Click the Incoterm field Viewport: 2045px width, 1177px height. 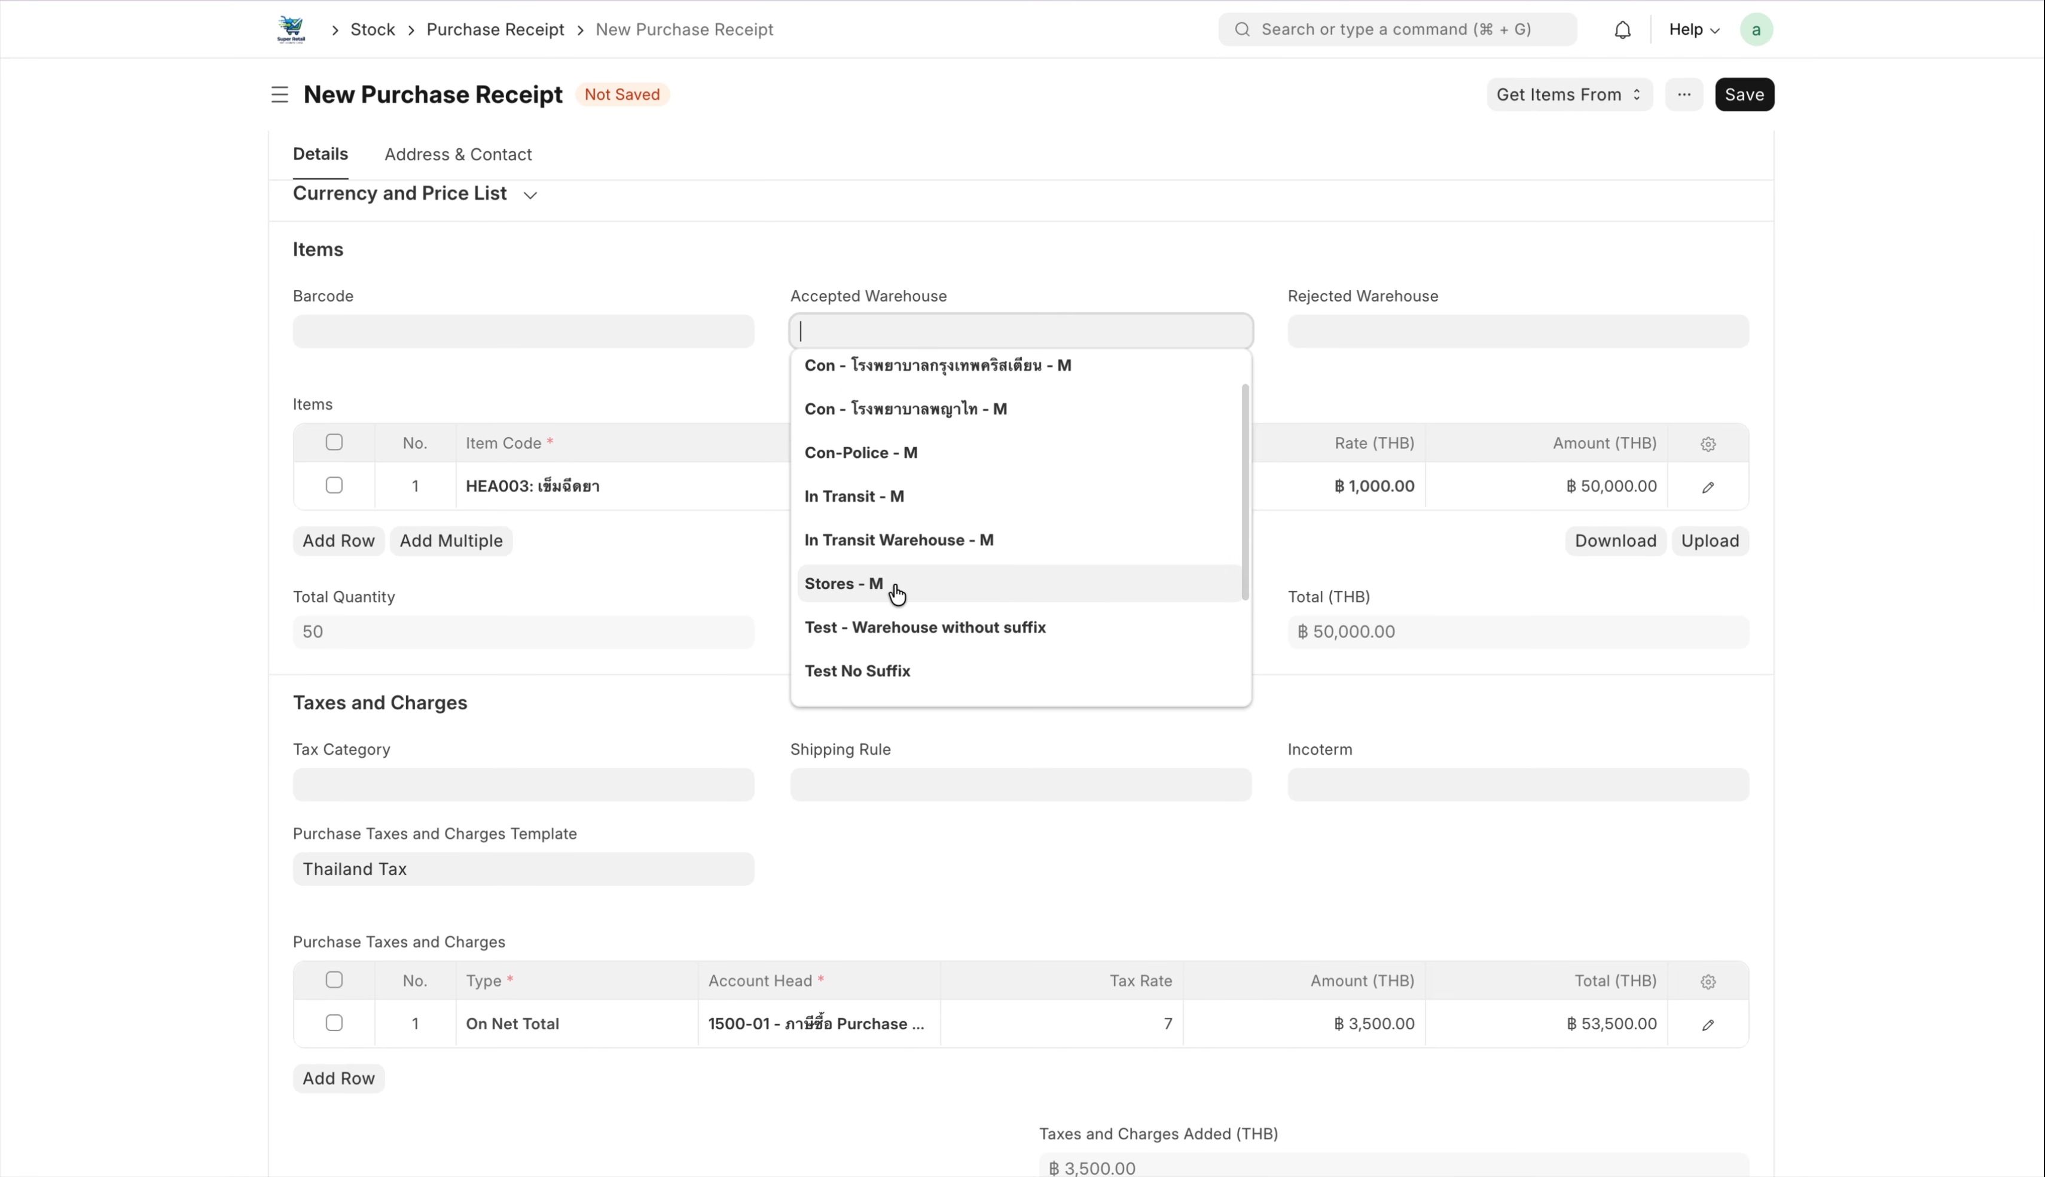(x=1518, y=785)
